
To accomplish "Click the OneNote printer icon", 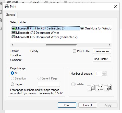I will 82,28.
